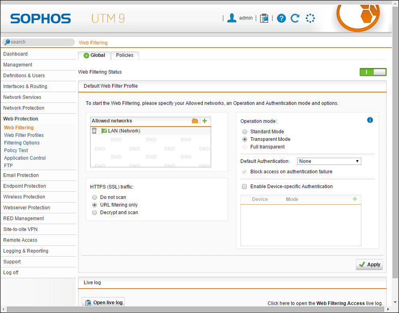Open Web Filter Profiles in sidebar
This screenshot has height=313, width=399.
click(24, 135)
